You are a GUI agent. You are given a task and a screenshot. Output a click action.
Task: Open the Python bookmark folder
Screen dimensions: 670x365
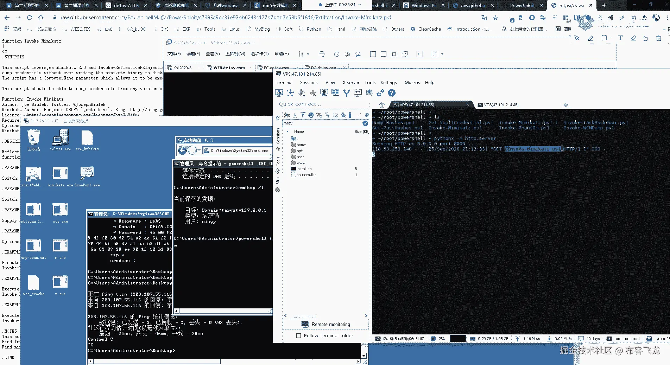tap(310, 29)
